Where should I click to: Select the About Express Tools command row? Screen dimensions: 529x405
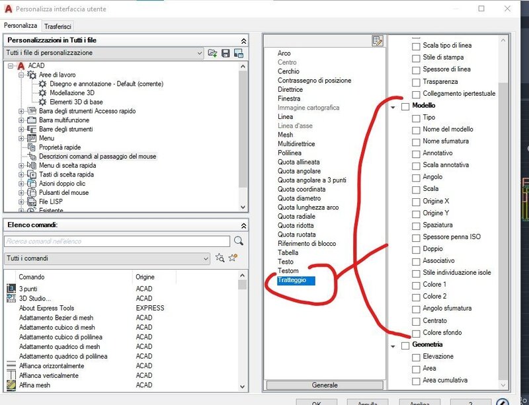click(x=46, y=308)
